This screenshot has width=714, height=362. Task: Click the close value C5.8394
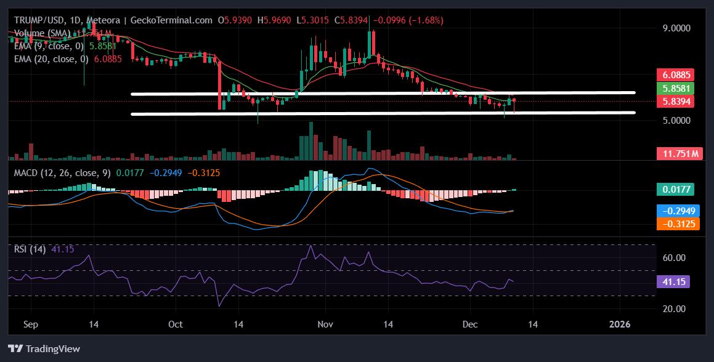click(351, 20)
